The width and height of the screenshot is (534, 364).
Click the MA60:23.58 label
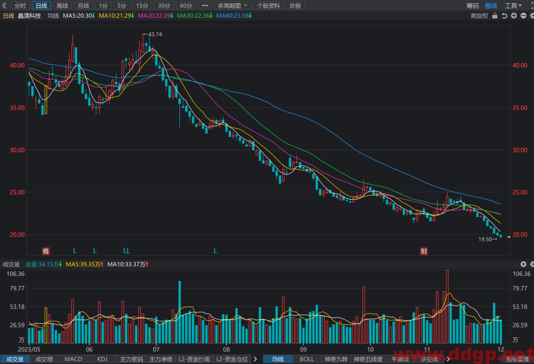pyautogui.click(x=234, y=16)
